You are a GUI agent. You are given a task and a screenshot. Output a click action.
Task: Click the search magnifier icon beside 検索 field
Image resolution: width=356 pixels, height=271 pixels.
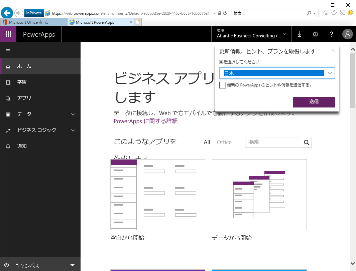coord(306,142)
